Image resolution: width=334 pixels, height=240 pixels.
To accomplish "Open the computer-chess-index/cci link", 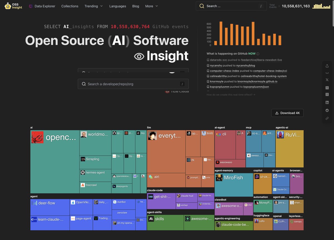I will pos(270,71).
